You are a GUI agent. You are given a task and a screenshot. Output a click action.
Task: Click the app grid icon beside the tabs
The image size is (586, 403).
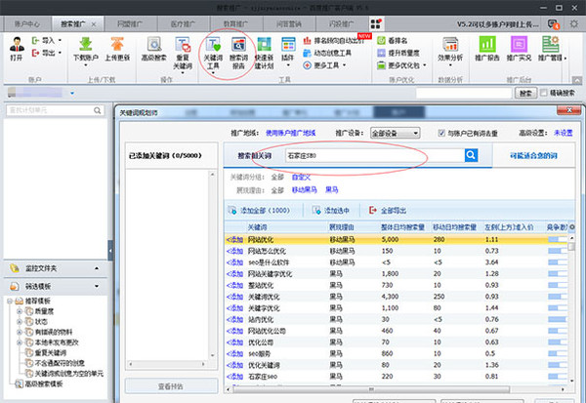(x=376, y=23)
